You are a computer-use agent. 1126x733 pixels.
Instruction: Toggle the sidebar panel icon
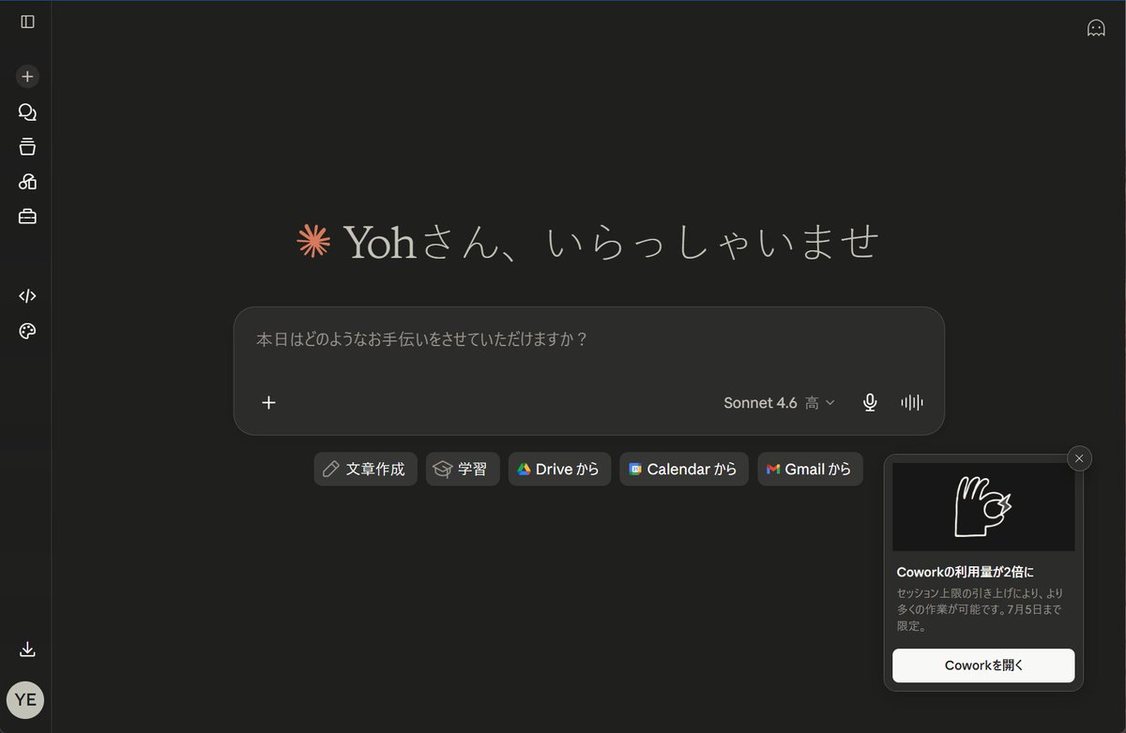click(x=27, y=22)
